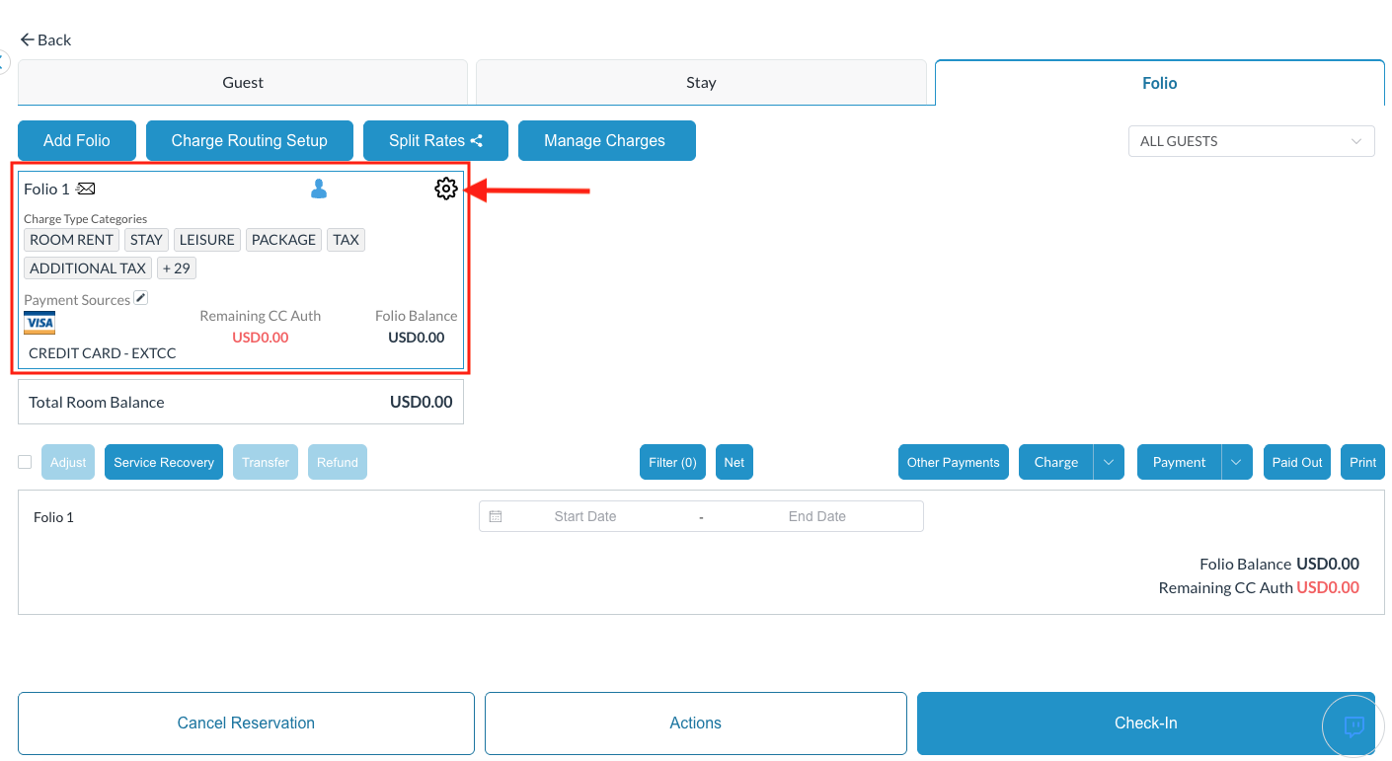Switch to the Guest tab
Viewport: 1392px width, 761px height.
tap(243, 83)
